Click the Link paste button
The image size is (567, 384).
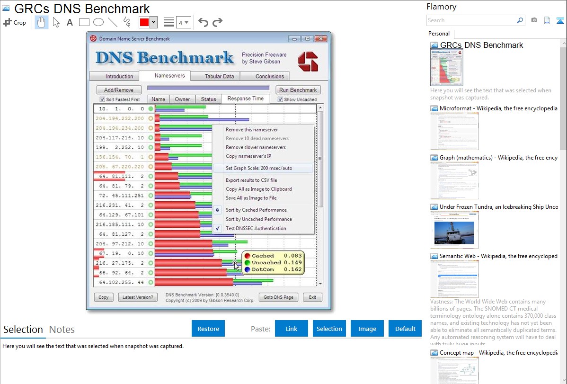(x=292, y=329)
